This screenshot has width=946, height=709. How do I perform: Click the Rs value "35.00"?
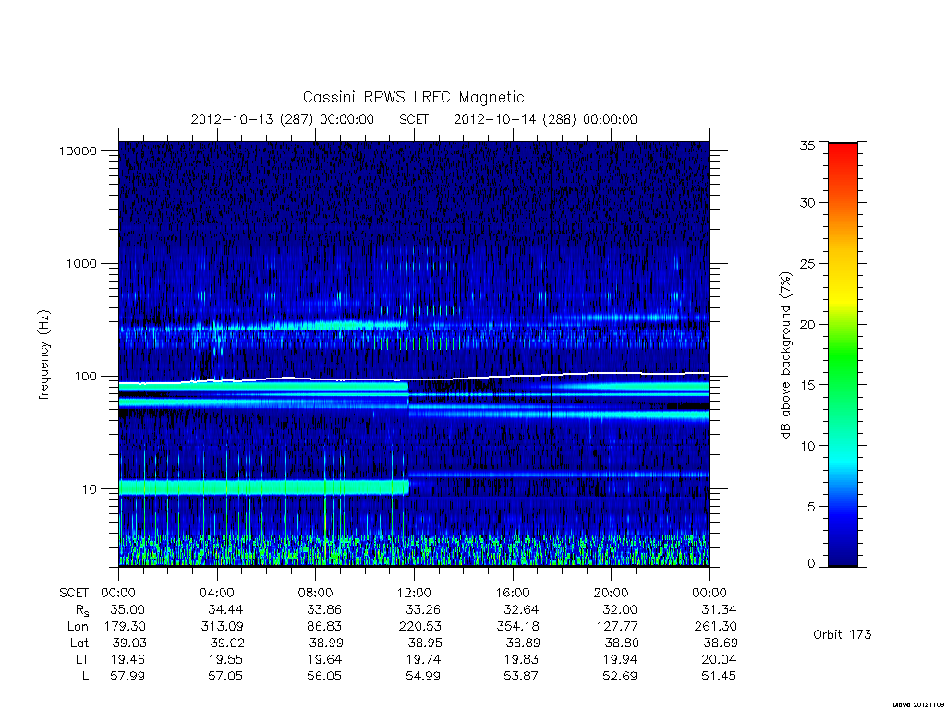(127, 609)
